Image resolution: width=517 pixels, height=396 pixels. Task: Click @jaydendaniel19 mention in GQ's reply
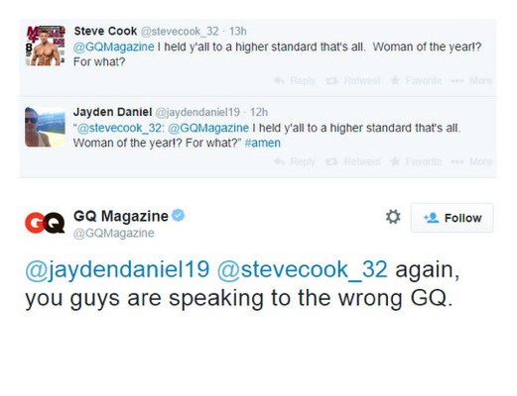pyautogui.click(x=117, y=270)
